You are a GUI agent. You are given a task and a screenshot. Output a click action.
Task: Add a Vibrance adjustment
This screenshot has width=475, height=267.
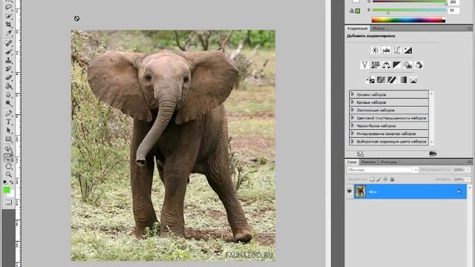pyautogui.click(x=364, y=65)
